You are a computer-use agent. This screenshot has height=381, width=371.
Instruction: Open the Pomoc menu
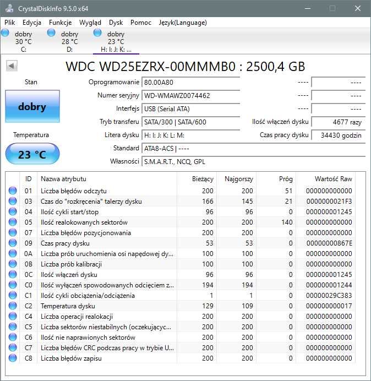[141, 23]
